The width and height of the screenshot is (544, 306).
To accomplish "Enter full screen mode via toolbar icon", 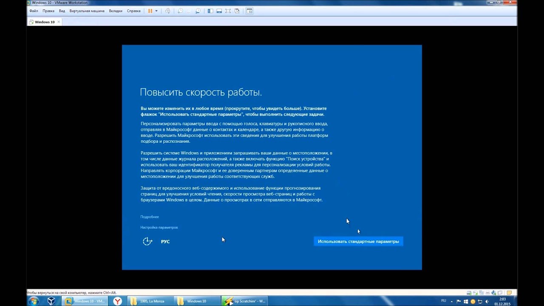I will pyautogui.click(x=228, y=11).
